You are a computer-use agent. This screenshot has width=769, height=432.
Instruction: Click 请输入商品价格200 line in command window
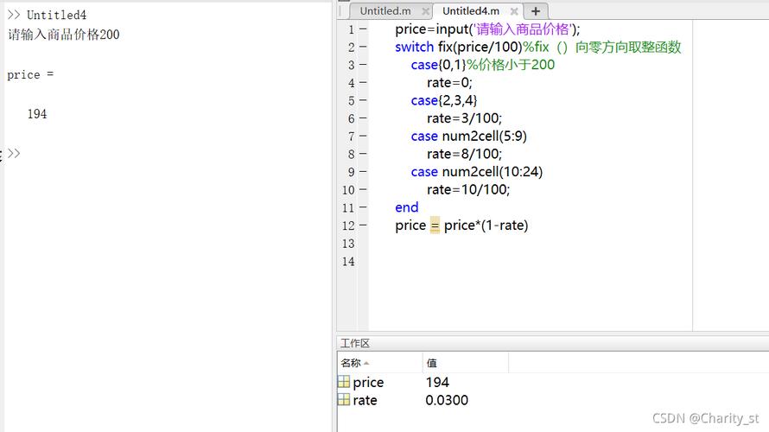pos(64,35)
